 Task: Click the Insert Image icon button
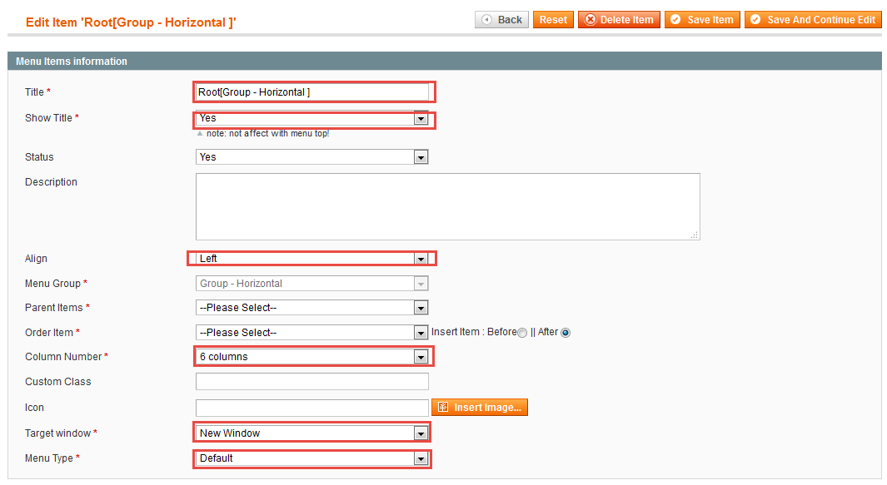(480, 408)
